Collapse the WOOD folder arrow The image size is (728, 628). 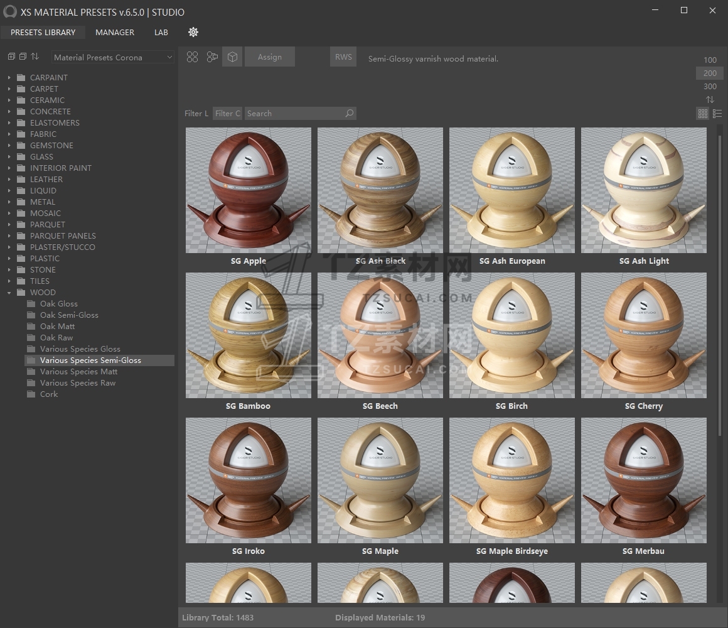9,293
